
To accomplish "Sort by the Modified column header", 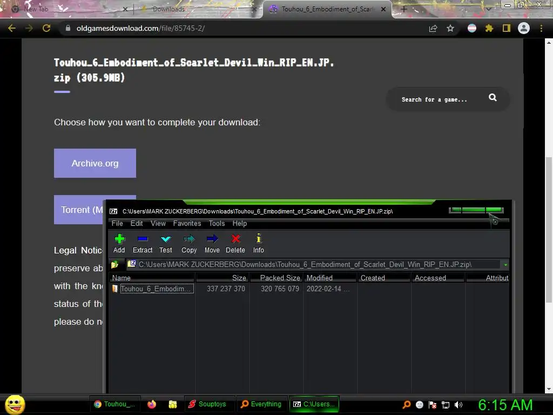I will (x=330, y=278).
